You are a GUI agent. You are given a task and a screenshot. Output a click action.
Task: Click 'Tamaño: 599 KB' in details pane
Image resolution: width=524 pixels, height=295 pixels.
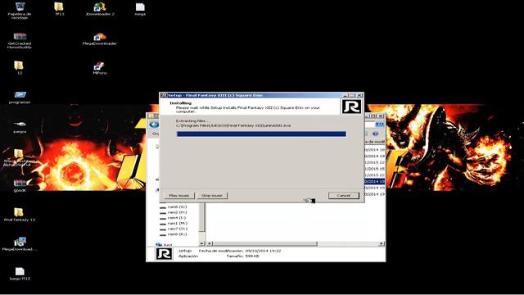click(x=242, y=256)
